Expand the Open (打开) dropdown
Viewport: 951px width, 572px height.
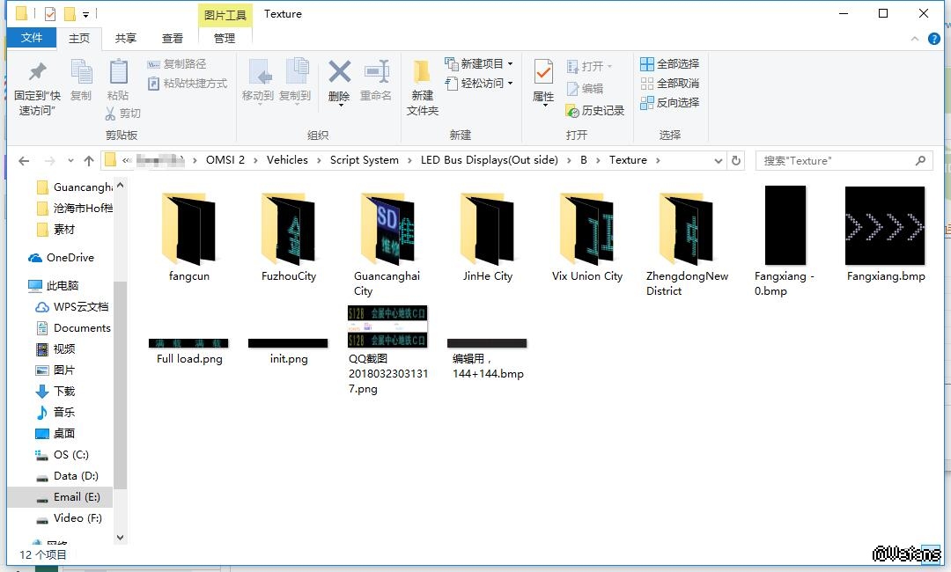coord(589,66)
